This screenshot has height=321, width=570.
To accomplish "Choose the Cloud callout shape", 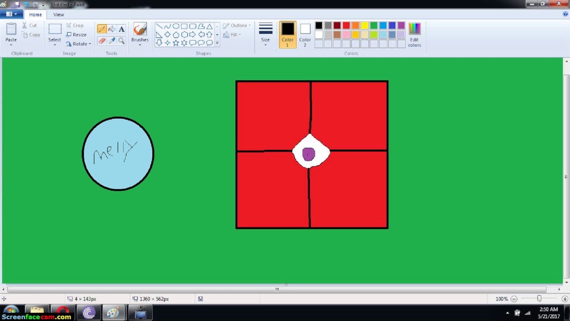I will (209, 43).
